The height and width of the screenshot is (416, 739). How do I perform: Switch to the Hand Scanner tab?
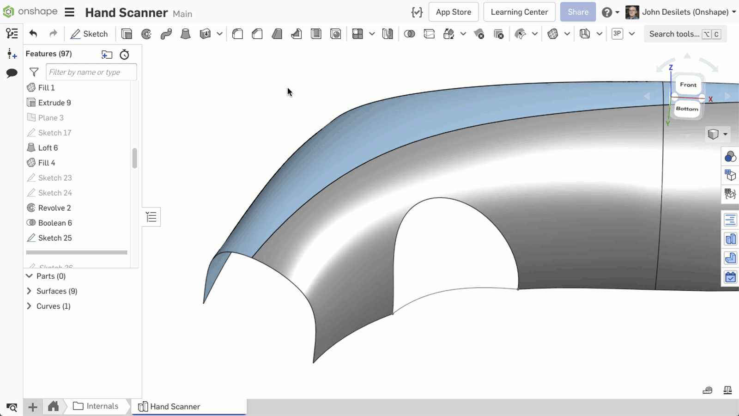point(175,406)
